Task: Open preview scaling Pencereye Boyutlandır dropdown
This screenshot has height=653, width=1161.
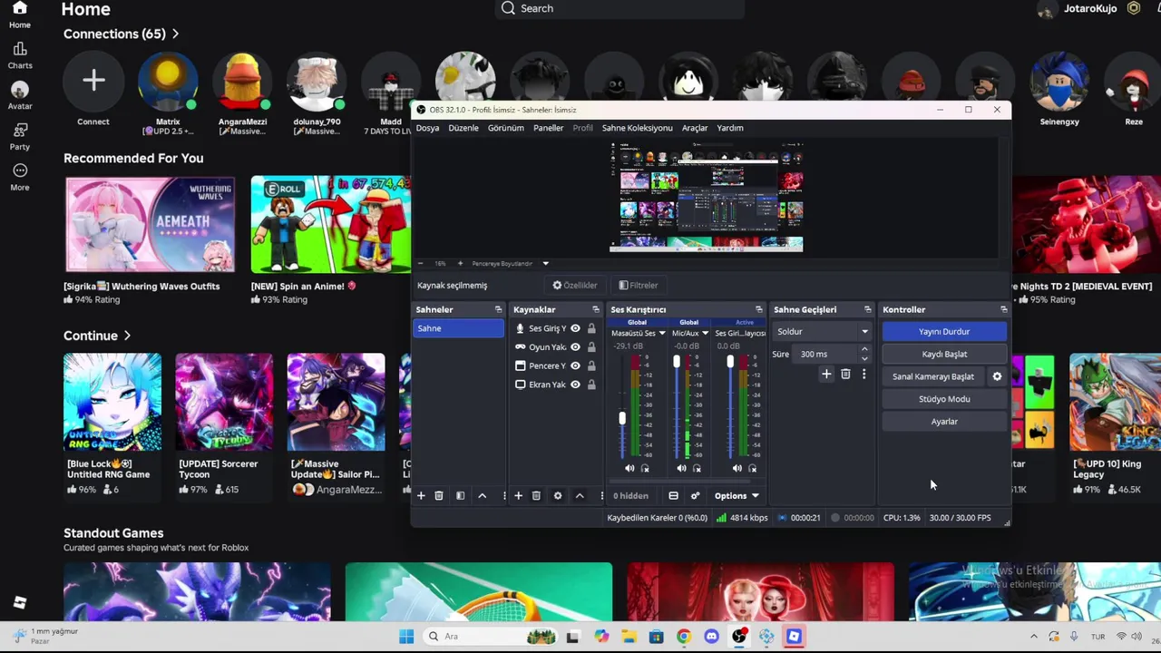Action: click(x=545, y=263)
